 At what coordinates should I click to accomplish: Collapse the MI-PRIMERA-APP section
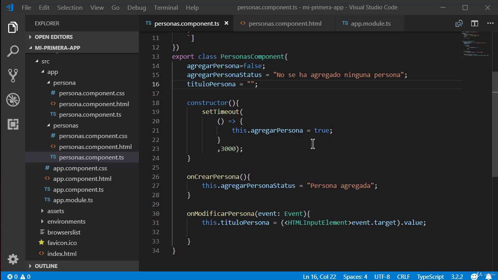point(57,48)
